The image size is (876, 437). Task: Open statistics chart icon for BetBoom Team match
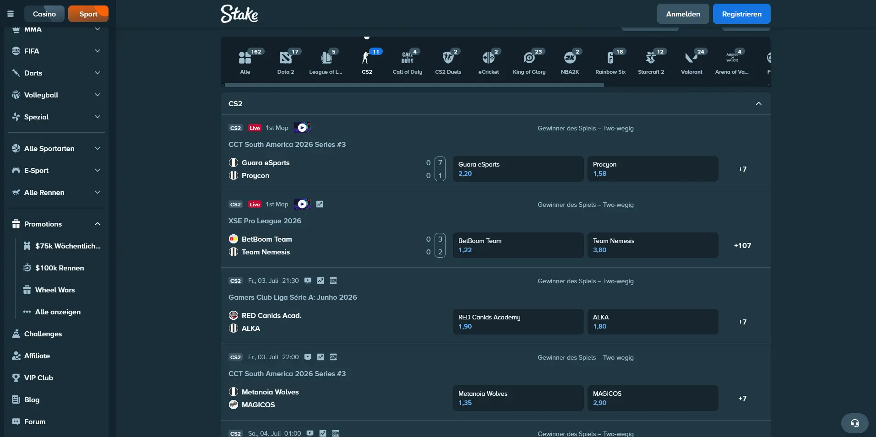[320, 204]
